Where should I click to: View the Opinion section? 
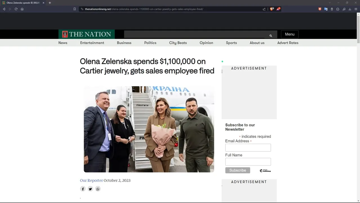coord(206,43)
